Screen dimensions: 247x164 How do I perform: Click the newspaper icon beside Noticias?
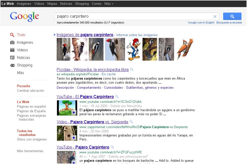pyautogui.click(x=12, y=58)
